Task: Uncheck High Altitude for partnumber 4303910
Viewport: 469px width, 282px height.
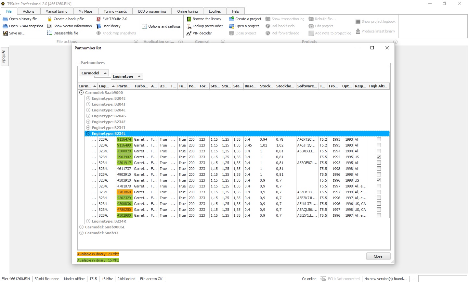Action: 379,180
